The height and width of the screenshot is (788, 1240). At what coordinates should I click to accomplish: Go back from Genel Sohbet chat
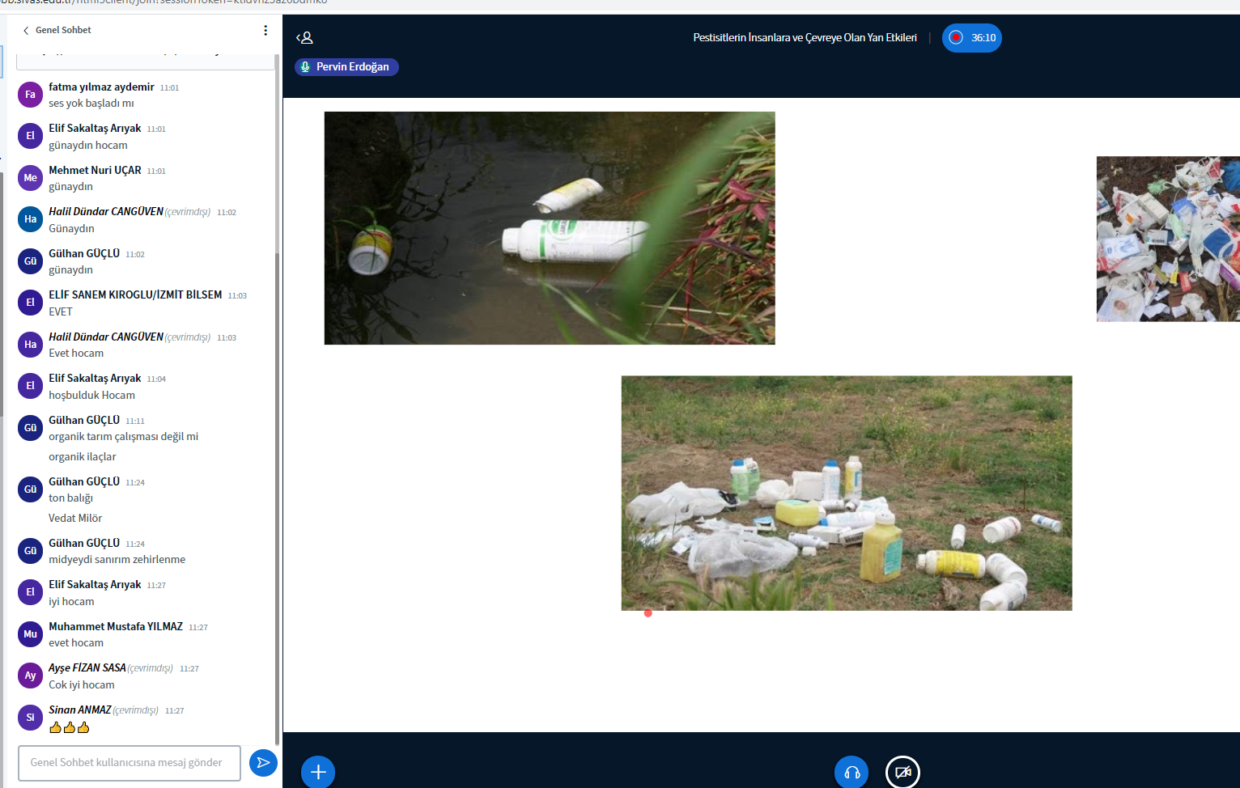(26, 31)
